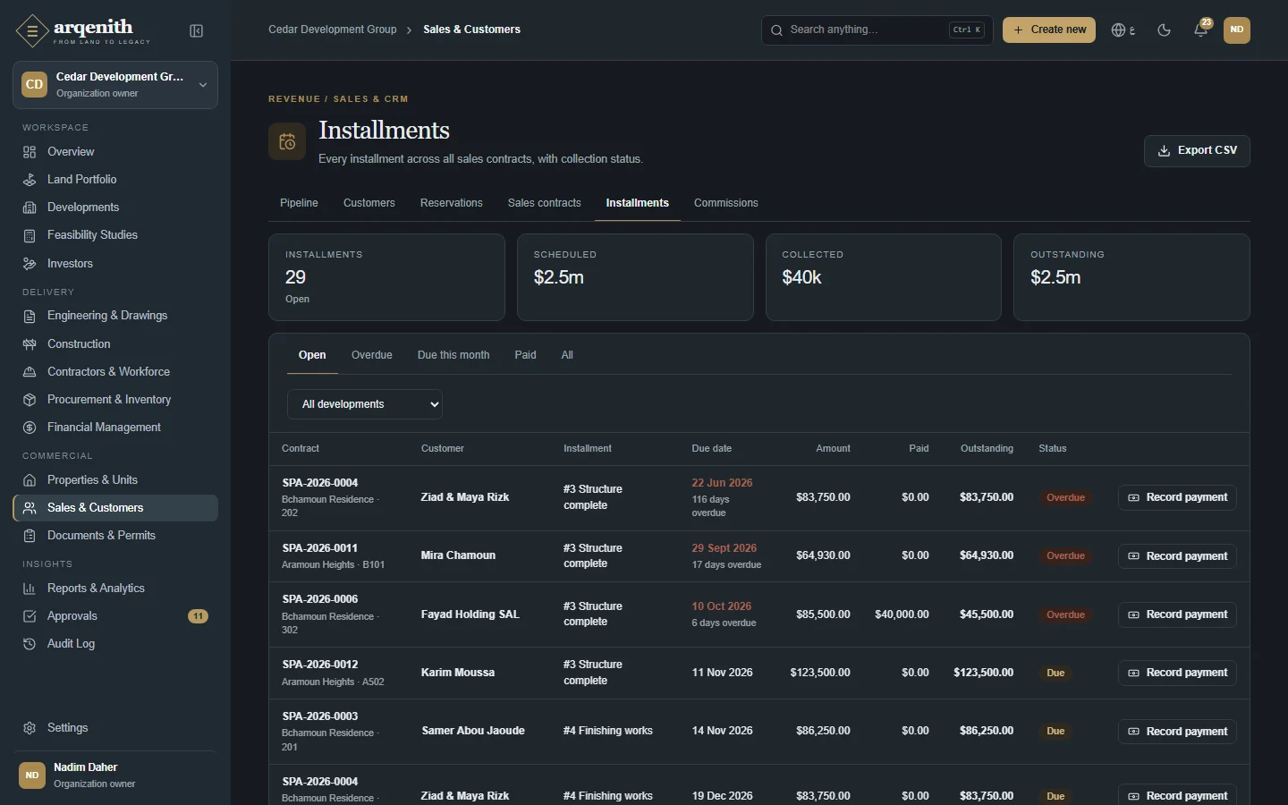Image resolution: width=1288 pixels, height=805 pixels.
Task: Open Documents & Permits
Action: pos(115,536)
